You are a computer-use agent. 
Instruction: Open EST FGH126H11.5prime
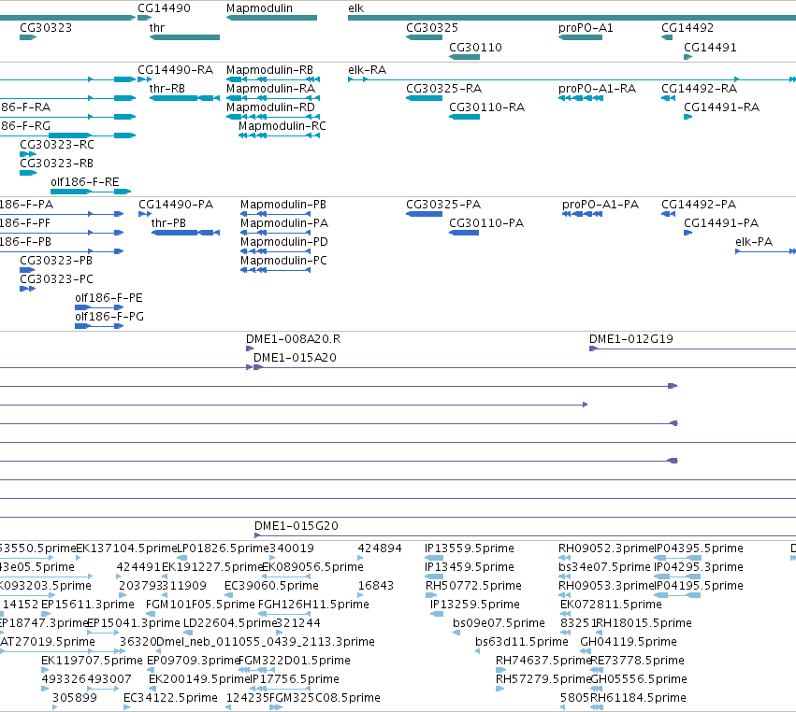click(x=313, y=605)
